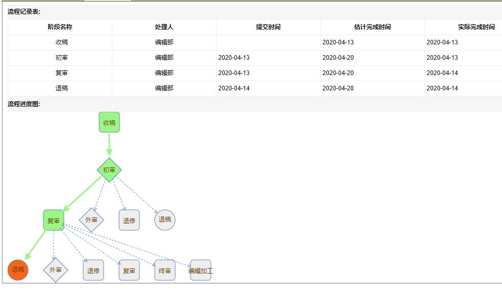Screen dimensions: 502x291
Task: Click the grey 退修 box under 初审
Action: [x=129, y=220]
